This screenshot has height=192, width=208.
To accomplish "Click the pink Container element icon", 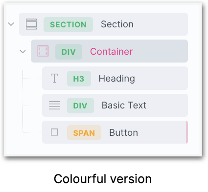I will point(43,51).
